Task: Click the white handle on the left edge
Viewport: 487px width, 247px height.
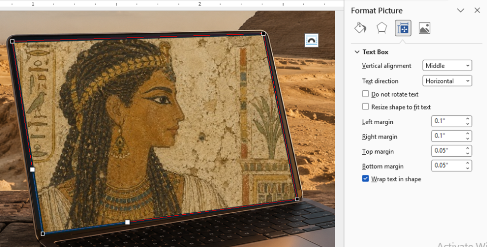Action: pyautogui.click(x=32, y=170)
